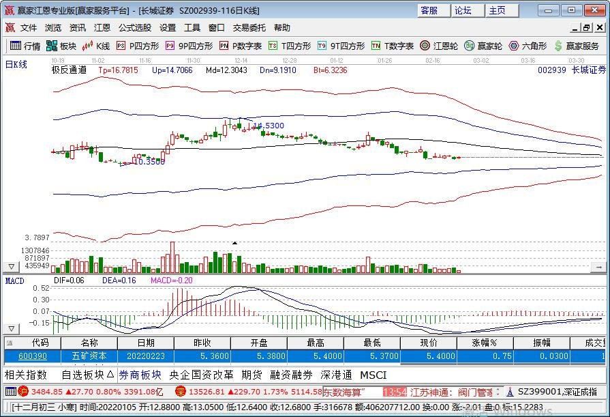
Task: Select the 9T四方形 tool
Action: [x=341, y=46]
